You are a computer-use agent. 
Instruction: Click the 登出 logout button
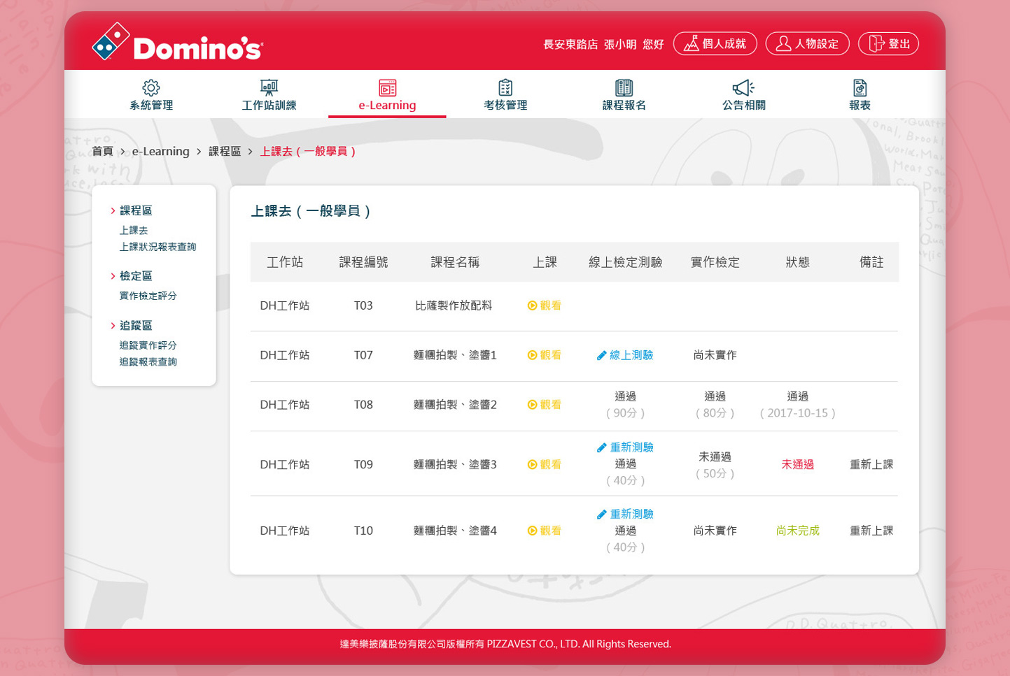tap(888, 43)
